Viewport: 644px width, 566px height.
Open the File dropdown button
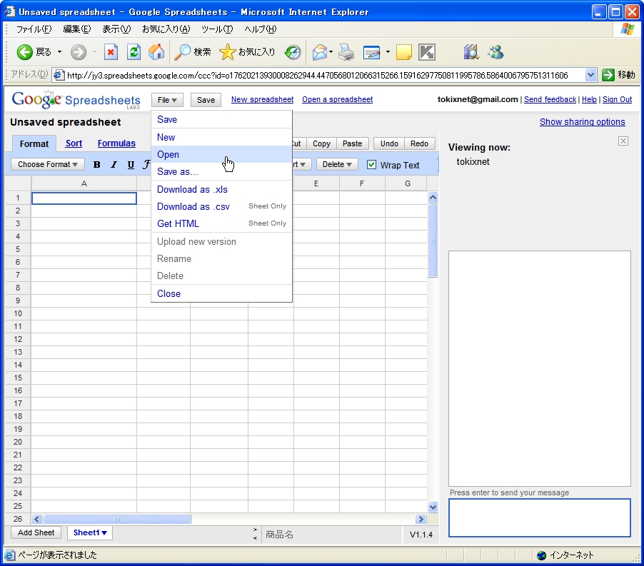pyautogui.click(x=167, y=100)
